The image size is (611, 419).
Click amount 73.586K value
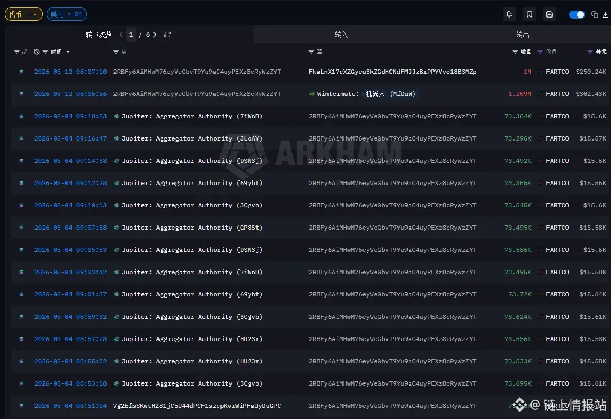[518, 250]
